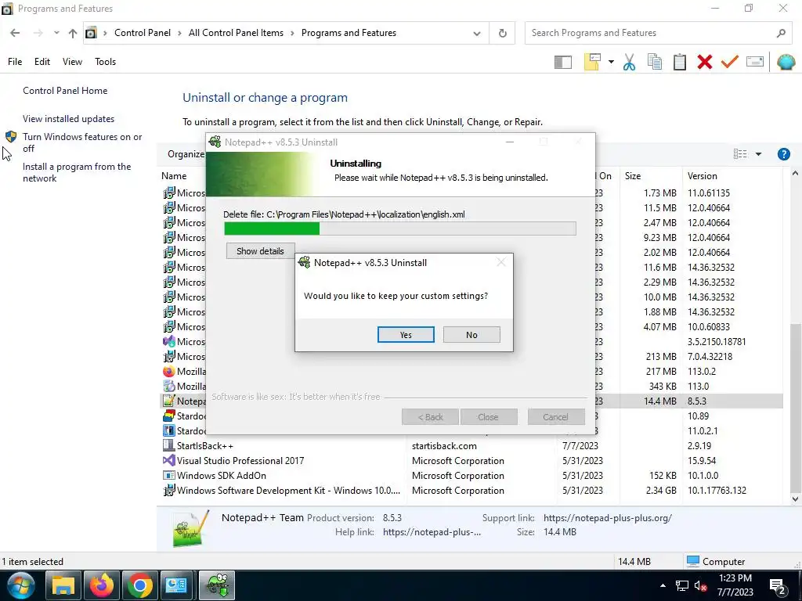Launch Firefox from the taskbar
Screen dimensions: 802x601
pyautogui.click(x=101, y=585)
